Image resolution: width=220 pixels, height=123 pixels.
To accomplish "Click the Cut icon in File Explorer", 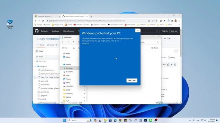I will [74, 48].
